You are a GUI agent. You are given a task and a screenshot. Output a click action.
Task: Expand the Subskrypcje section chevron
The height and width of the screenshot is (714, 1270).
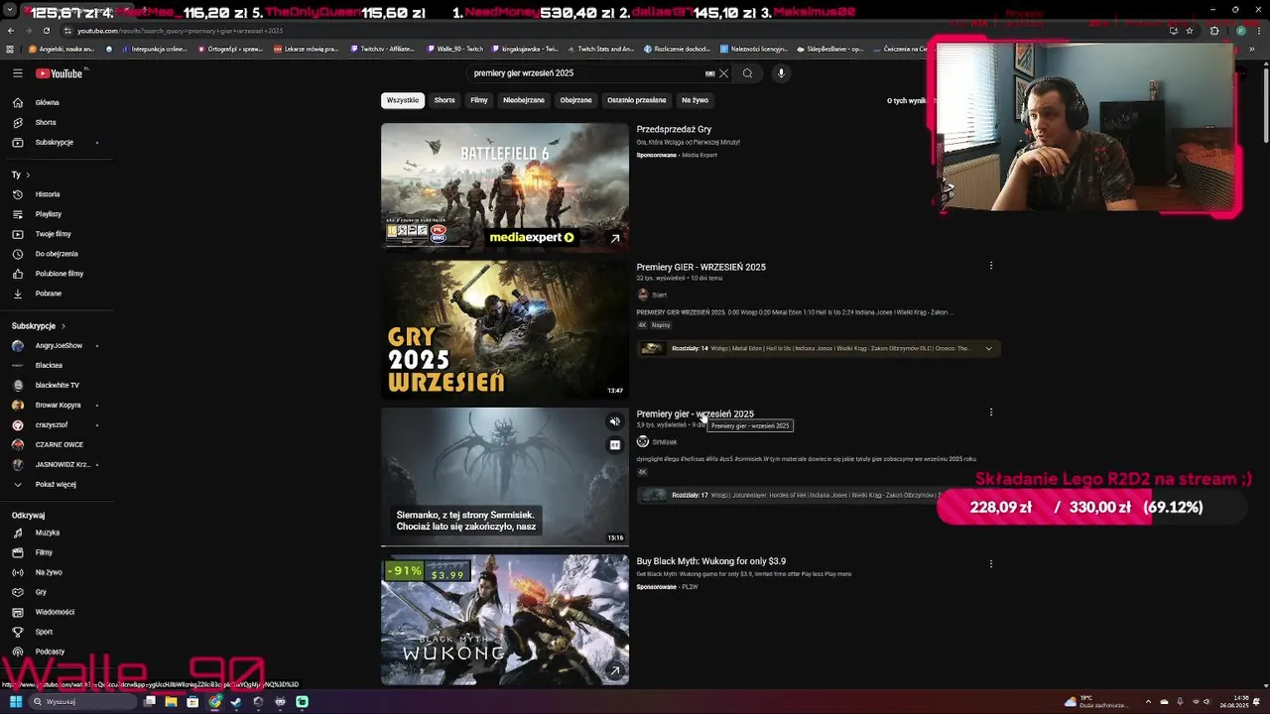63,326
